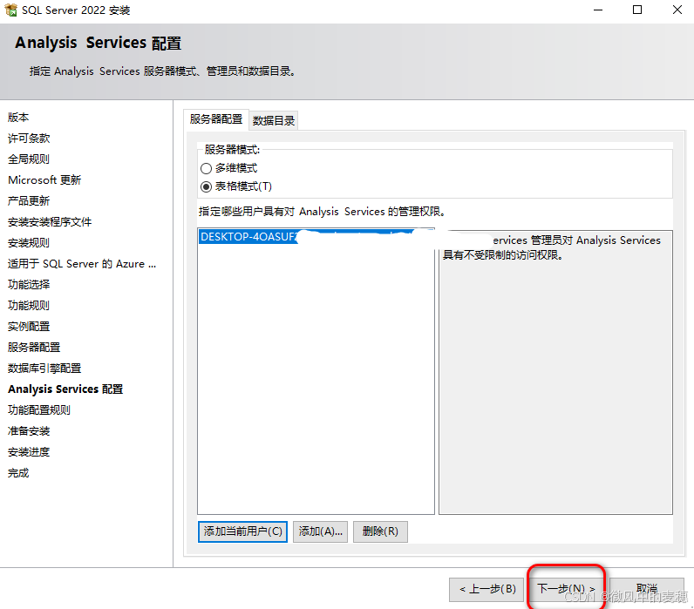Close the SQL Server setup window
Image resolution: width=694 pixels, height=609 pixels.
click(677, 10)
